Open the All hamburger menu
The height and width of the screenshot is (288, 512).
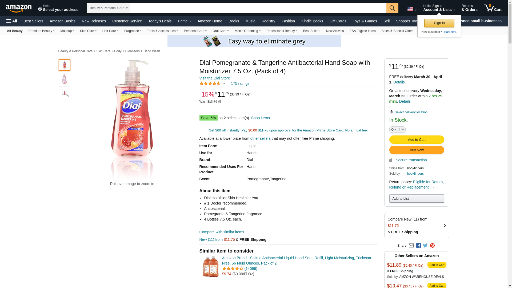coord(12,21)
